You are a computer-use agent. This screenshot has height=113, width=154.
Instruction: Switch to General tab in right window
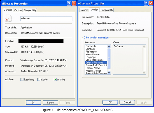click(84, 10)
